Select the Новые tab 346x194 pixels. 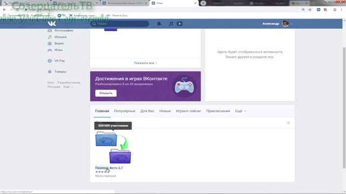coord(165,111)
